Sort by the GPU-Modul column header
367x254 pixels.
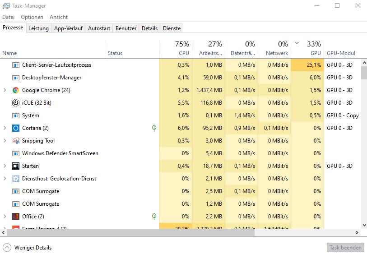coord(345,49)
